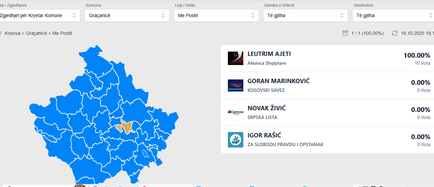Click the Srpska Lista party logo
434x187 pixels.
tap(235, 113)
